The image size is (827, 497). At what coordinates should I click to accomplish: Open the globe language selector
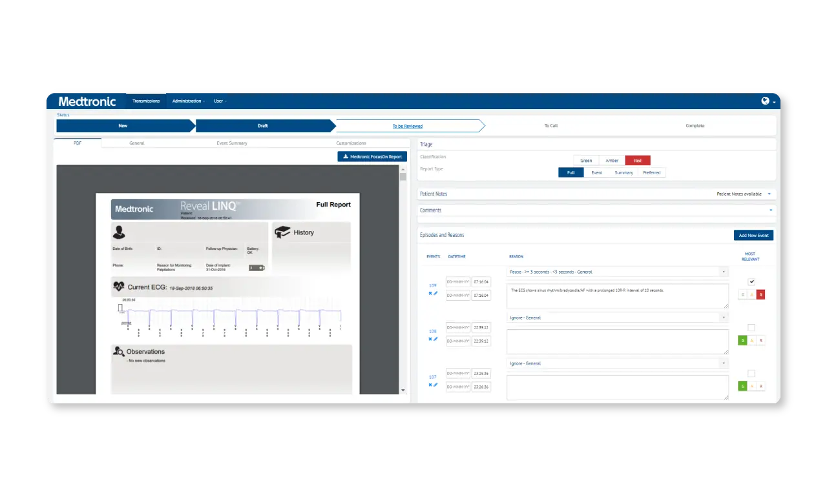click(766, 101)
